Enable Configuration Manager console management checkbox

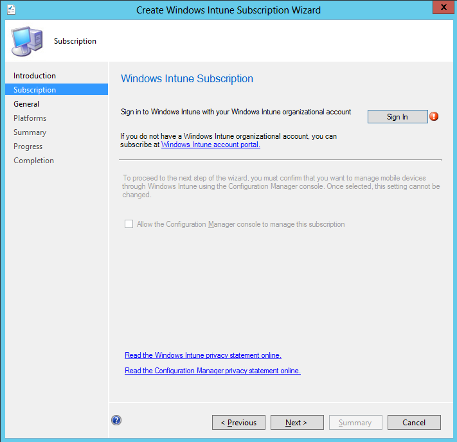[129, 224]
